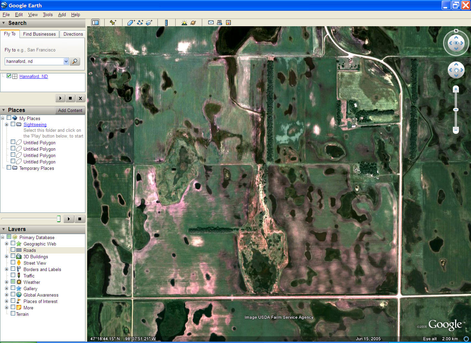
Task: Uncheck the Hannaford, ND search result
Action: [x=9, y=76]
